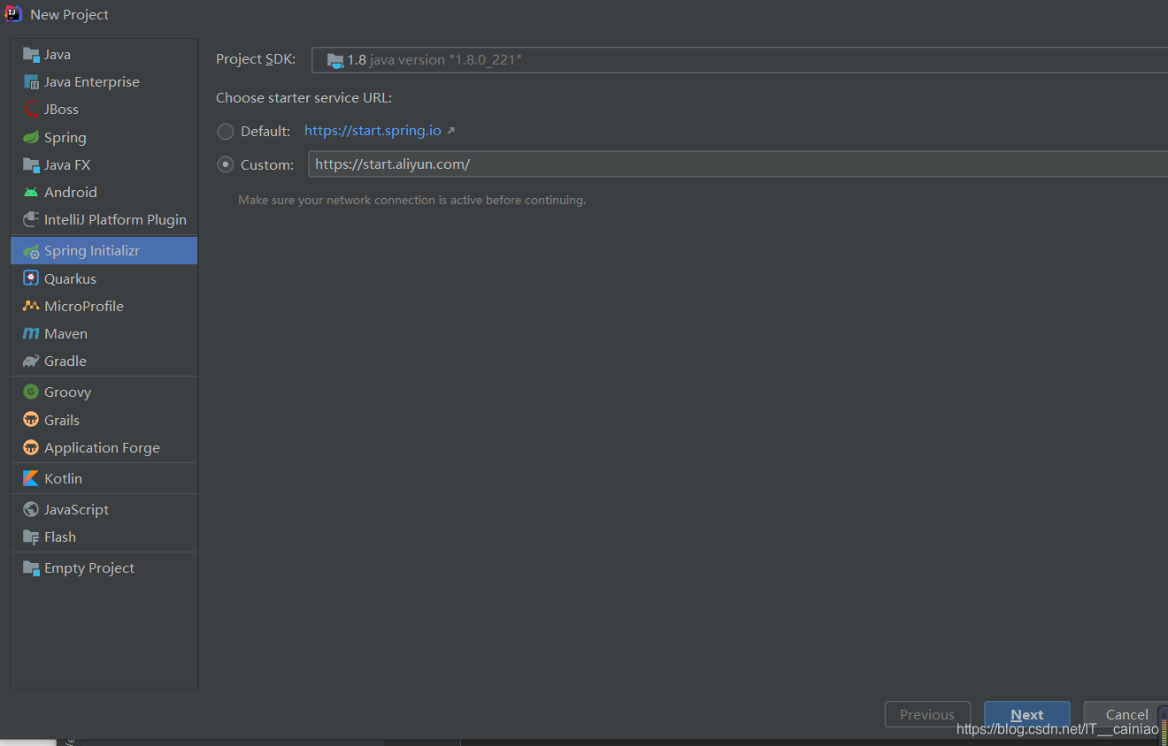This screenshot has height=746, width=1168.
Task: Click the 'Project SDK:' label
Action: tap(256, 59)
